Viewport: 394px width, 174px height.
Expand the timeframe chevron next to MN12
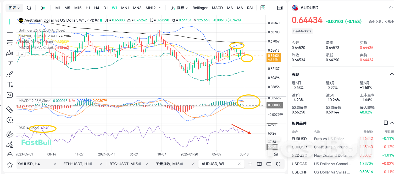click(x=160, y=8)
